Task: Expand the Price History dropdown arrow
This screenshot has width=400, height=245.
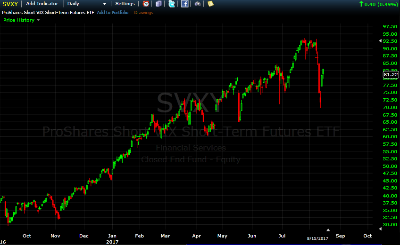Action: (x=38, y=20)
